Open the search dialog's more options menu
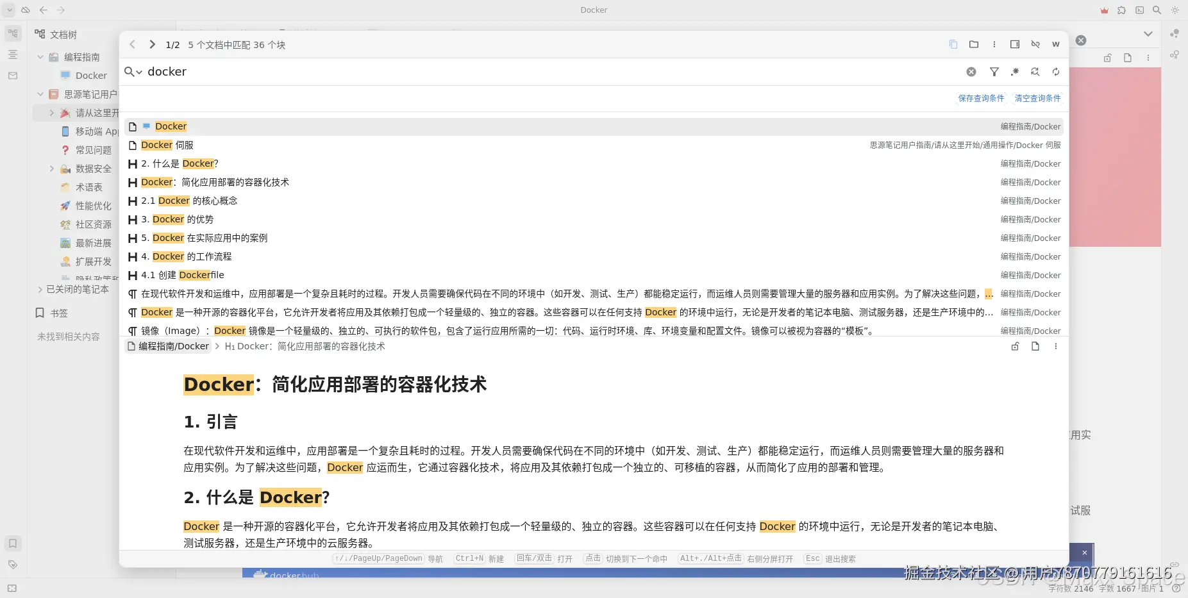Screen dimensions: 1188x598 point(994,44)
